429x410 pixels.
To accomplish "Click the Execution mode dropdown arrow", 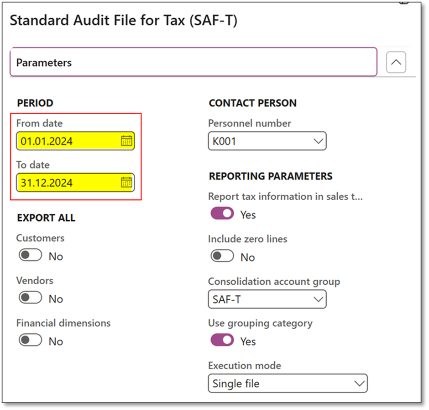I will [x=360, y=383].
